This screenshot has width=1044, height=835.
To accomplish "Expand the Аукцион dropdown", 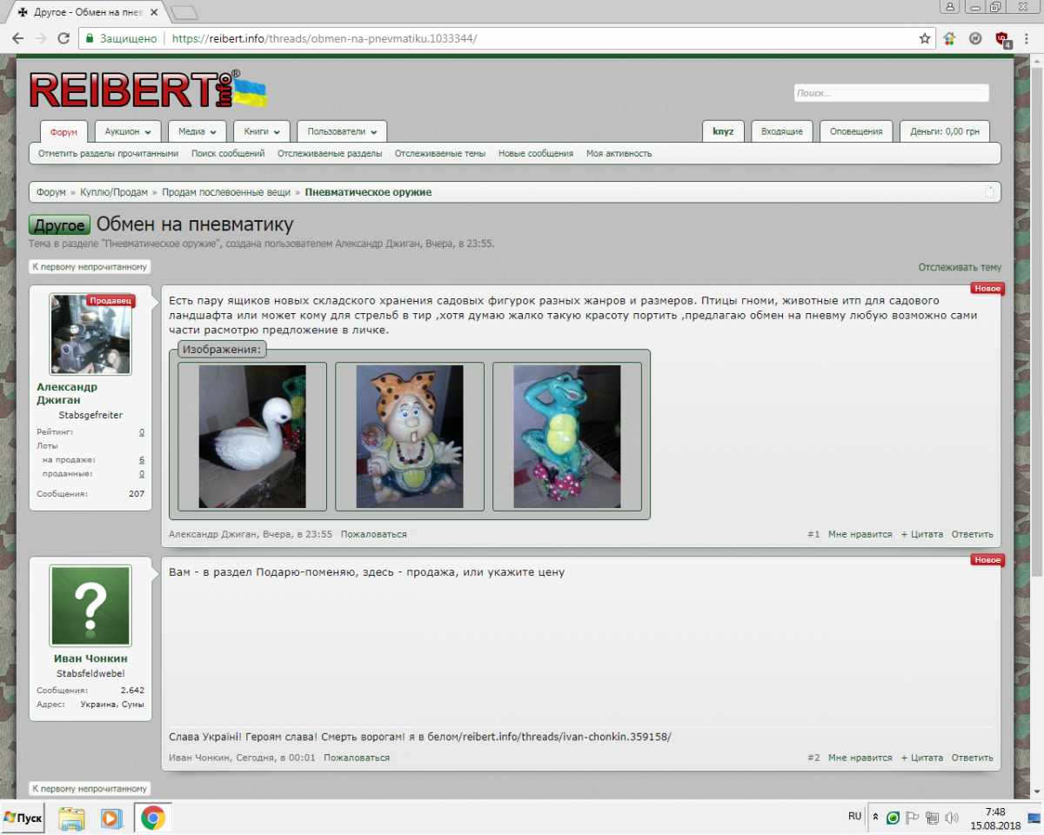I will (x=127, y=132).
